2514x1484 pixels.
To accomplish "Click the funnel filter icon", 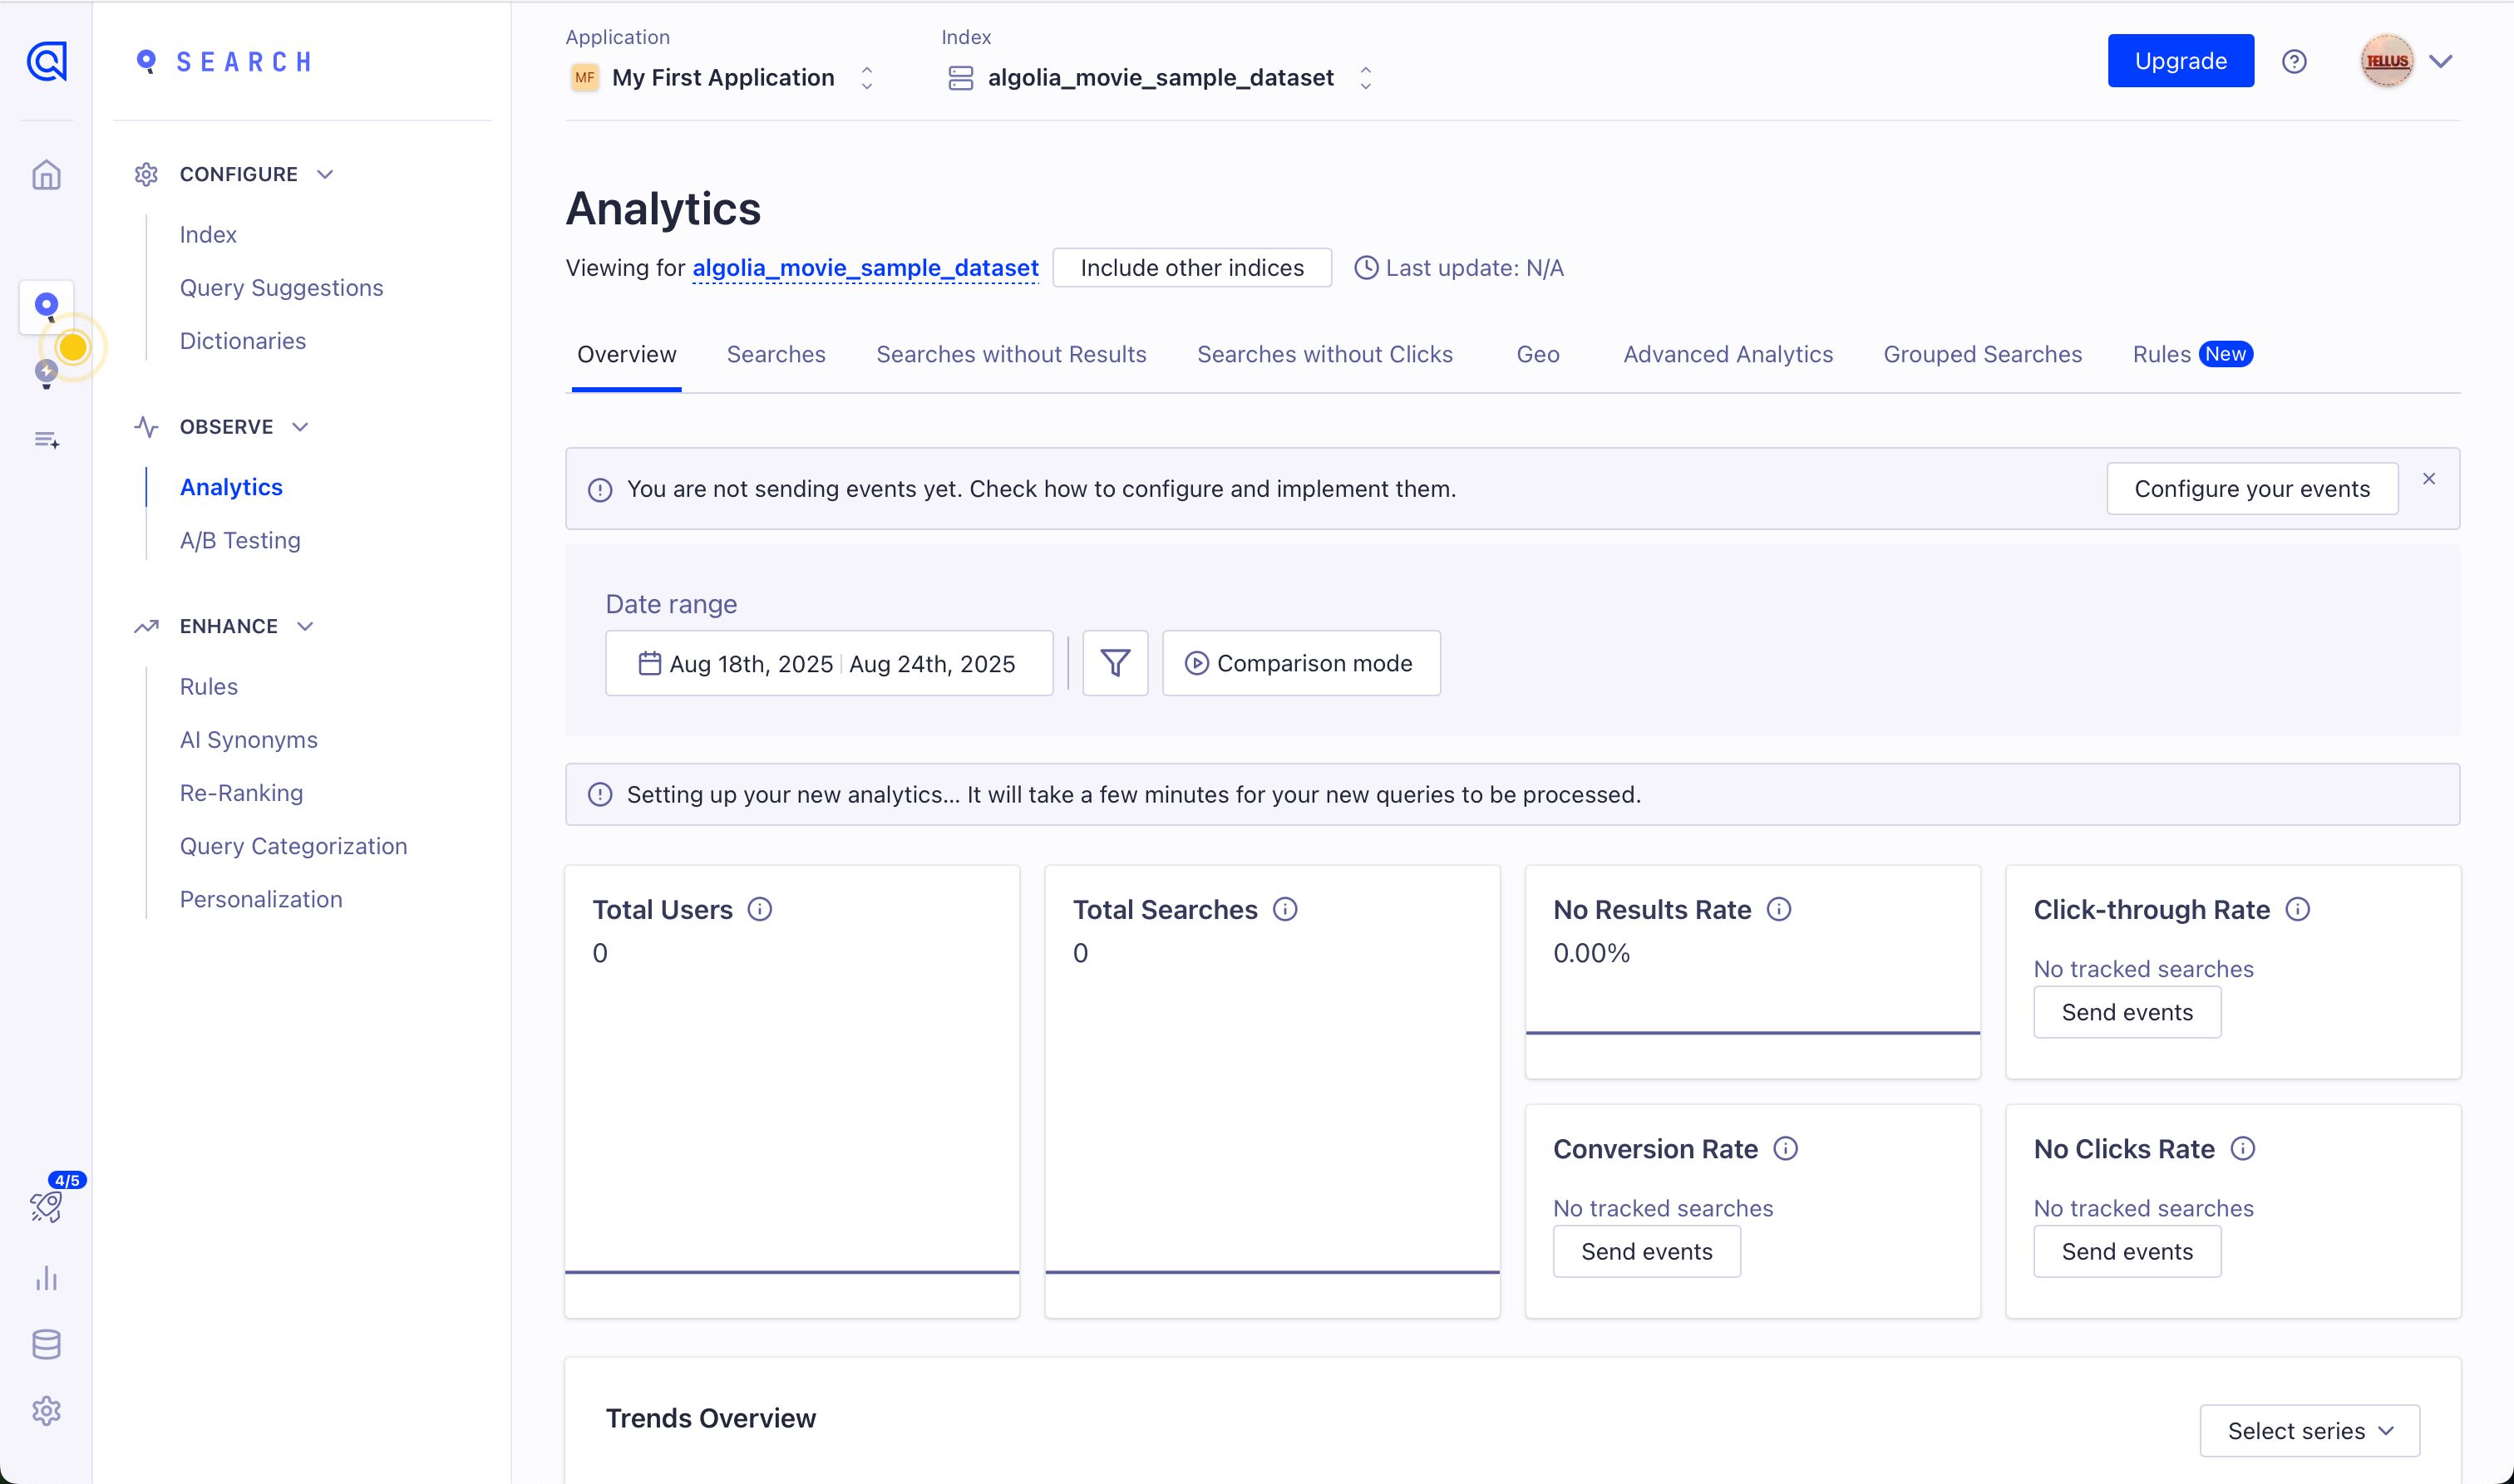I will tap(1115, 663).
